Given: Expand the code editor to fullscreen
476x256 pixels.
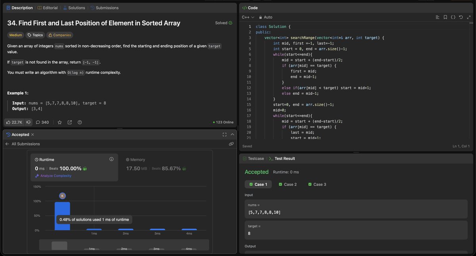Looking at the screenshot, I should coord(468,17).
